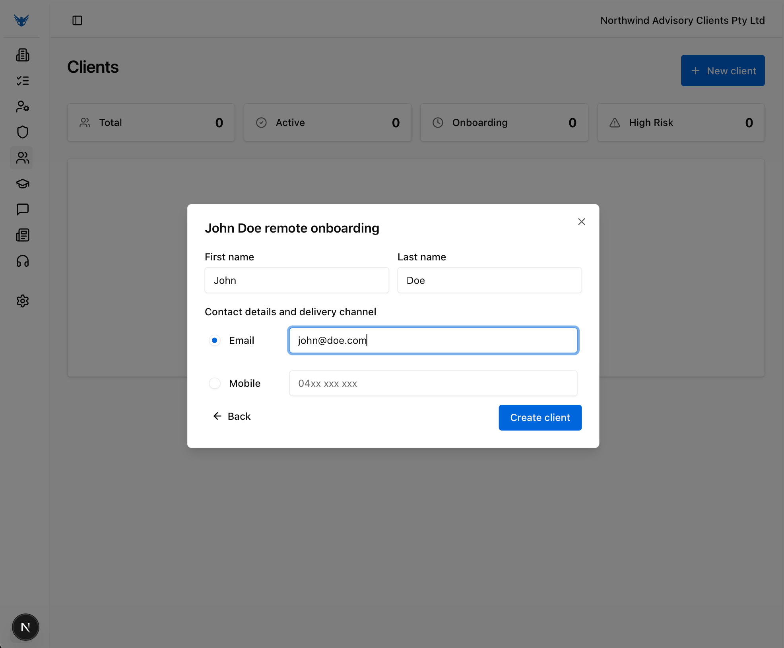Click the Clients page heading
784x648 pixels.
tap(93, 67)
